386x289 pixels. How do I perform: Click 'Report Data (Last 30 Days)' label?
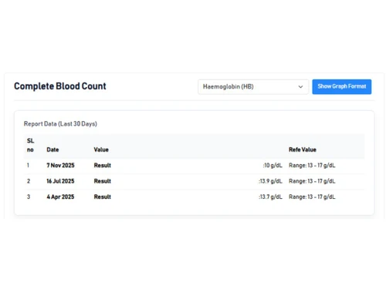60,124
